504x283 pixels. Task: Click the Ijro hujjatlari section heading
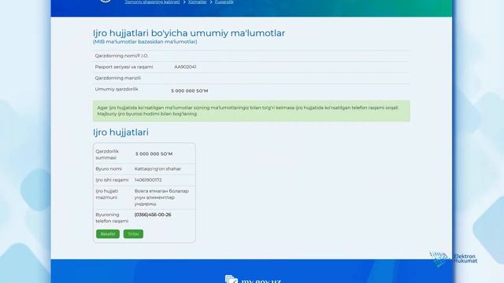(x=120, y=132)
